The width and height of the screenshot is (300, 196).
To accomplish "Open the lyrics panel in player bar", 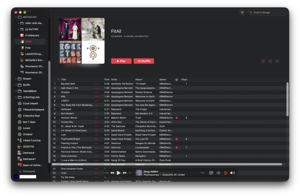I will coord(211,173).
